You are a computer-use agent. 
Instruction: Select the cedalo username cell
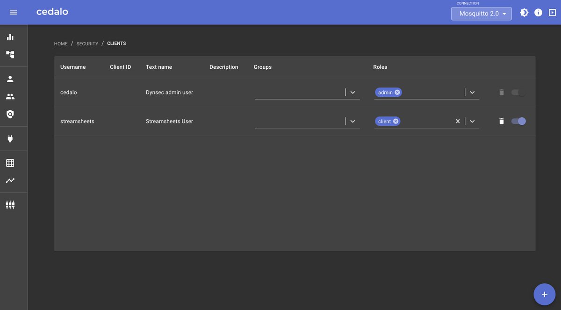pos(69,92)
